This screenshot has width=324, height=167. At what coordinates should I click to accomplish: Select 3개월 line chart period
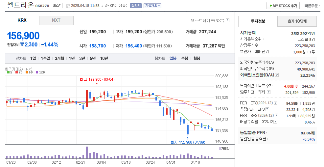[x=59, y=58]
